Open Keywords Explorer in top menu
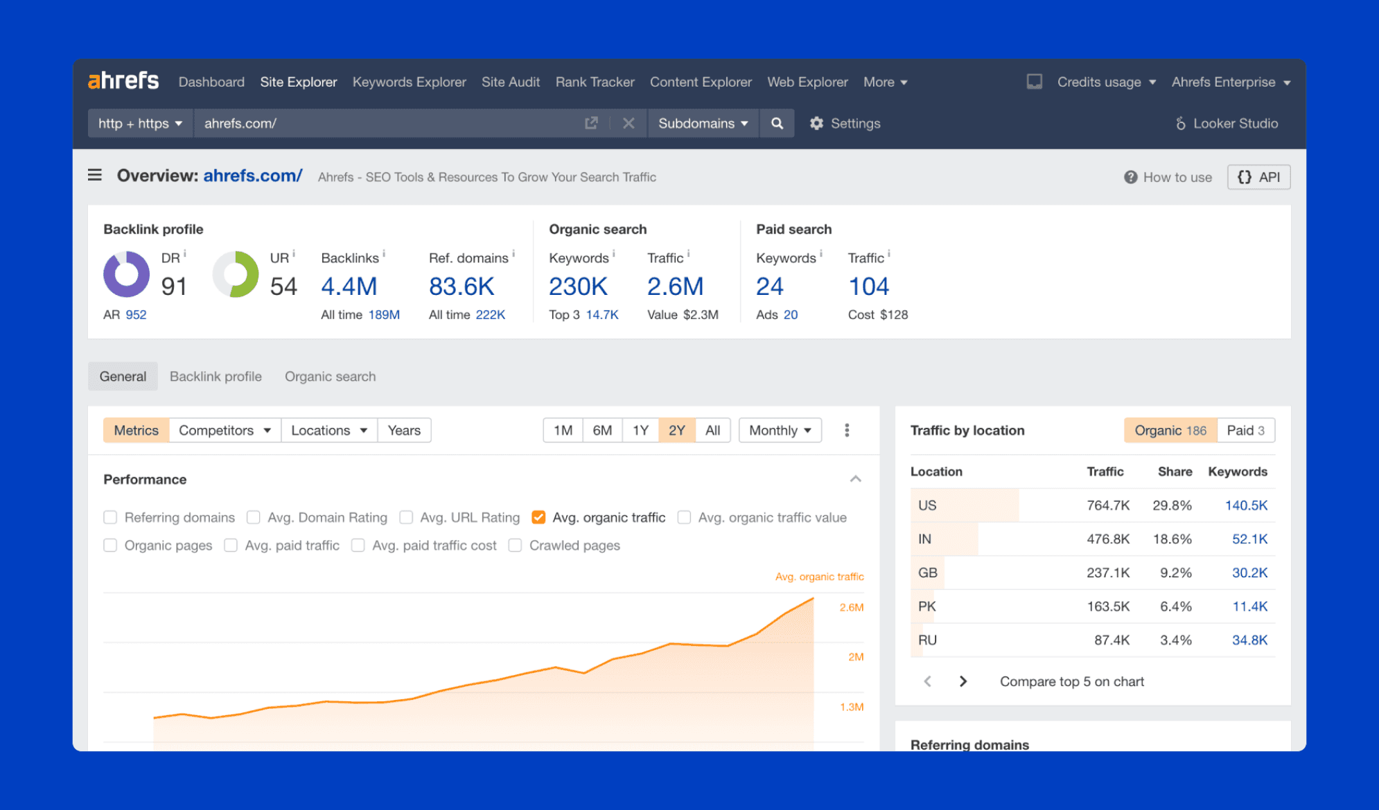 coord(409,82)
